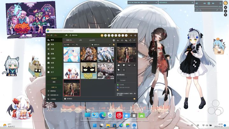The height and width of the screenshot is (129, 229).
Task: Select model slot 8
Action: [x=126, y=35]
